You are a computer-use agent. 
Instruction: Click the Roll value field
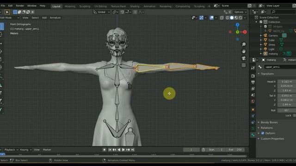[x=287, y=111]
